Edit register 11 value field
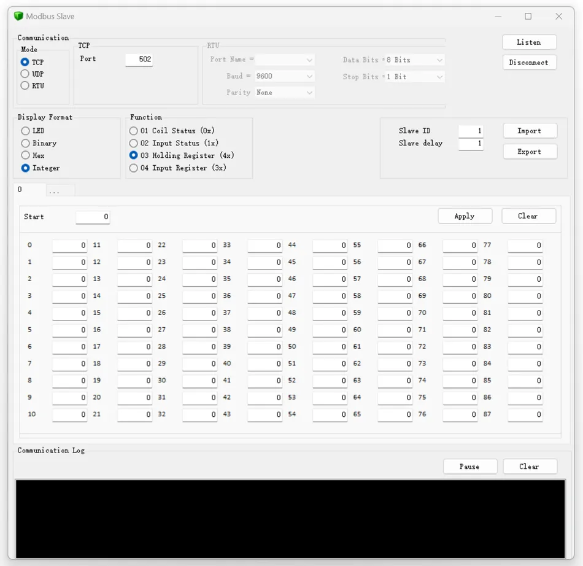The width and height of the screenshot is (583, 566). [x=134, y=246]
